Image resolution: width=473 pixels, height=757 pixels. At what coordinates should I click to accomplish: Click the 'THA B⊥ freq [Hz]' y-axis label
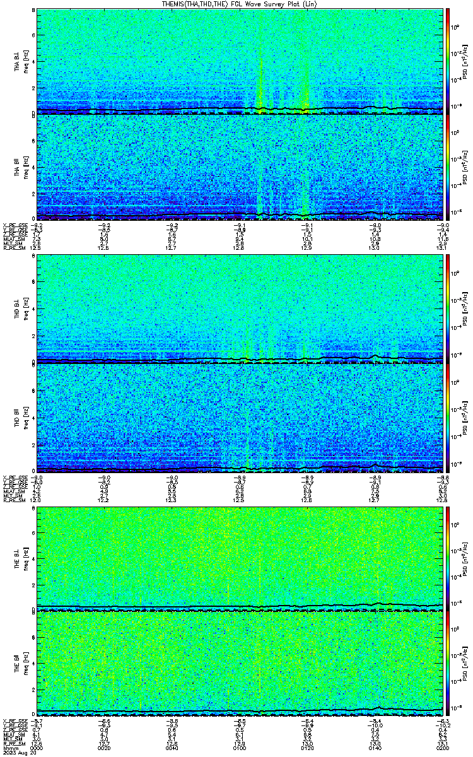(x=21, y=61)
